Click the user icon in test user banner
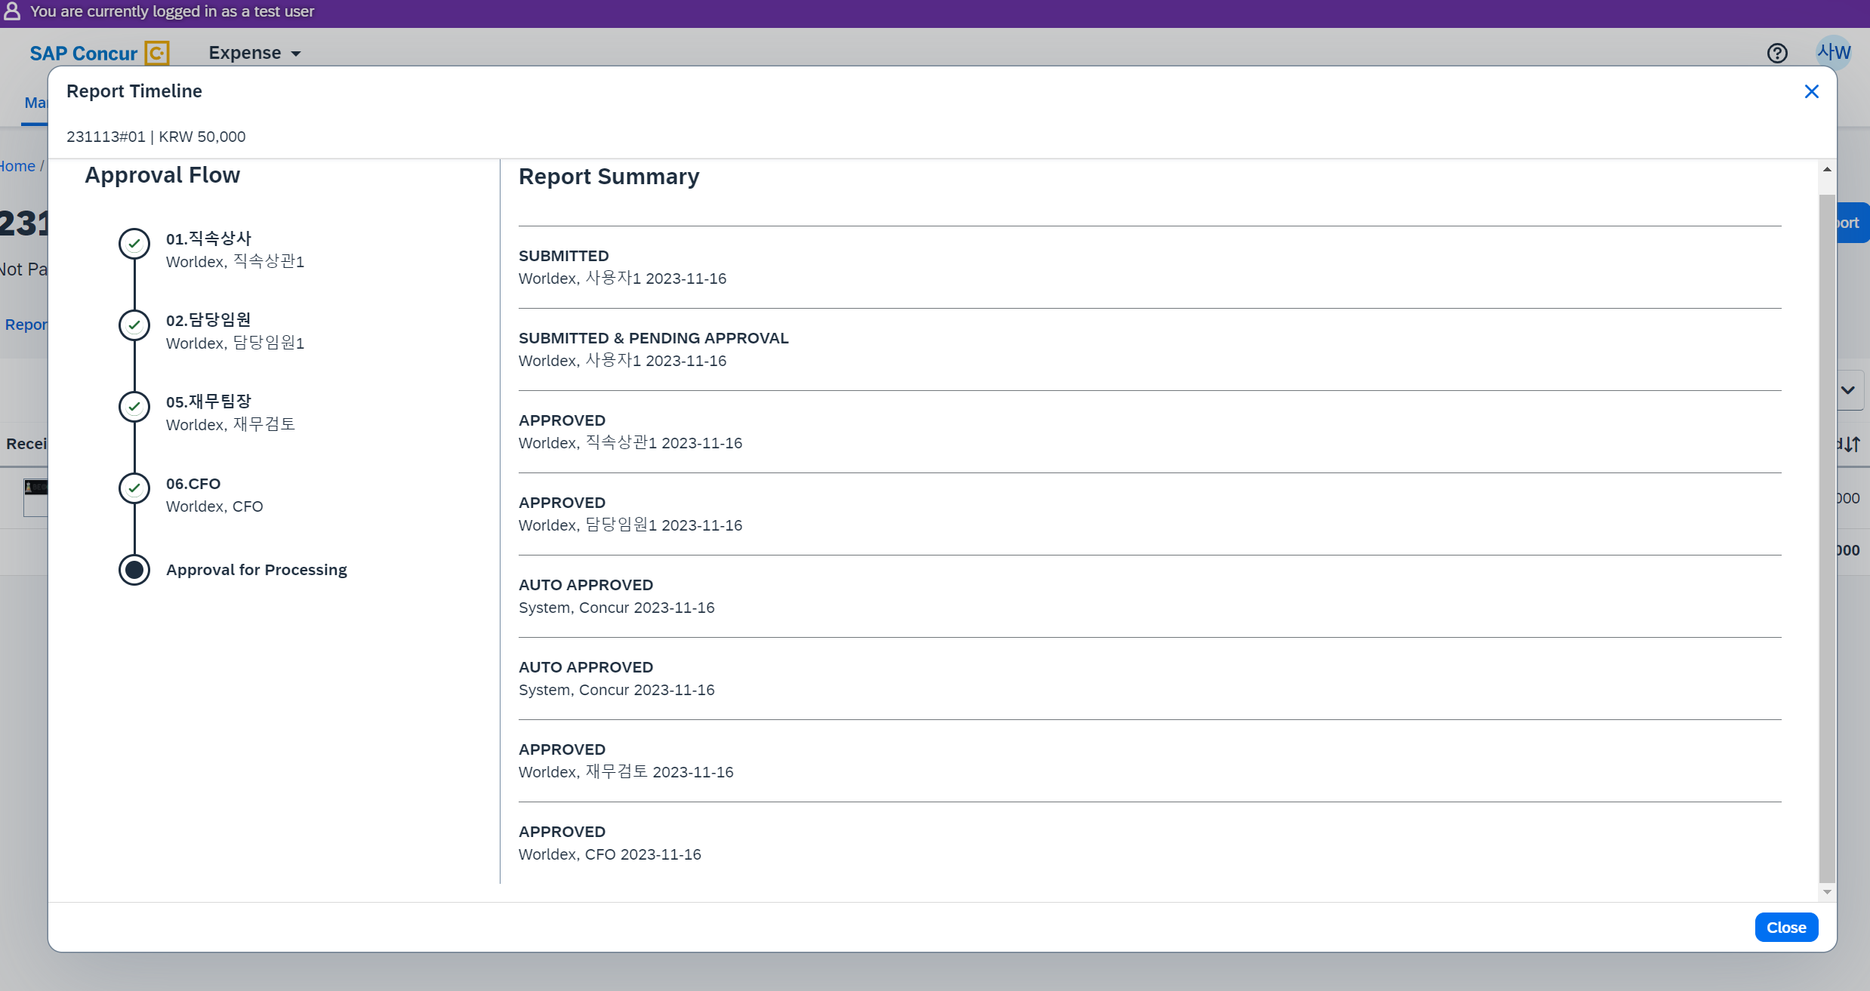1870x991 pixels. (x=12, y=11)
